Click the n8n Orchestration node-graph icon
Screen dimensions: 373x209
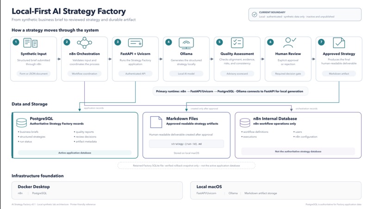pos(84,43)
